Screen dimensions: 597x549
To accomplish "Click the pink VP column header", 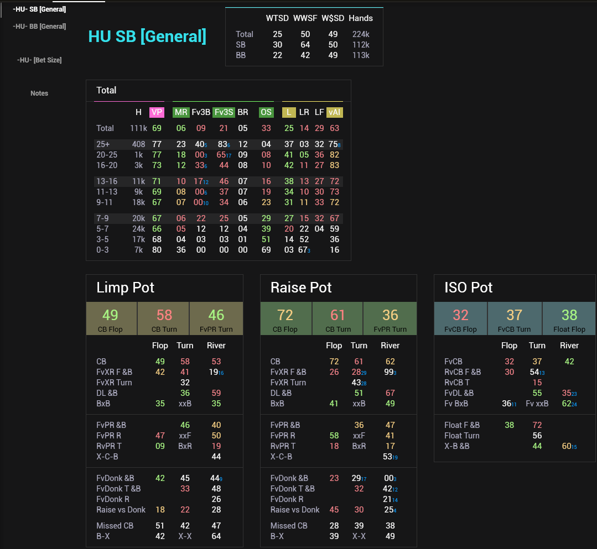I will (157, 112).
